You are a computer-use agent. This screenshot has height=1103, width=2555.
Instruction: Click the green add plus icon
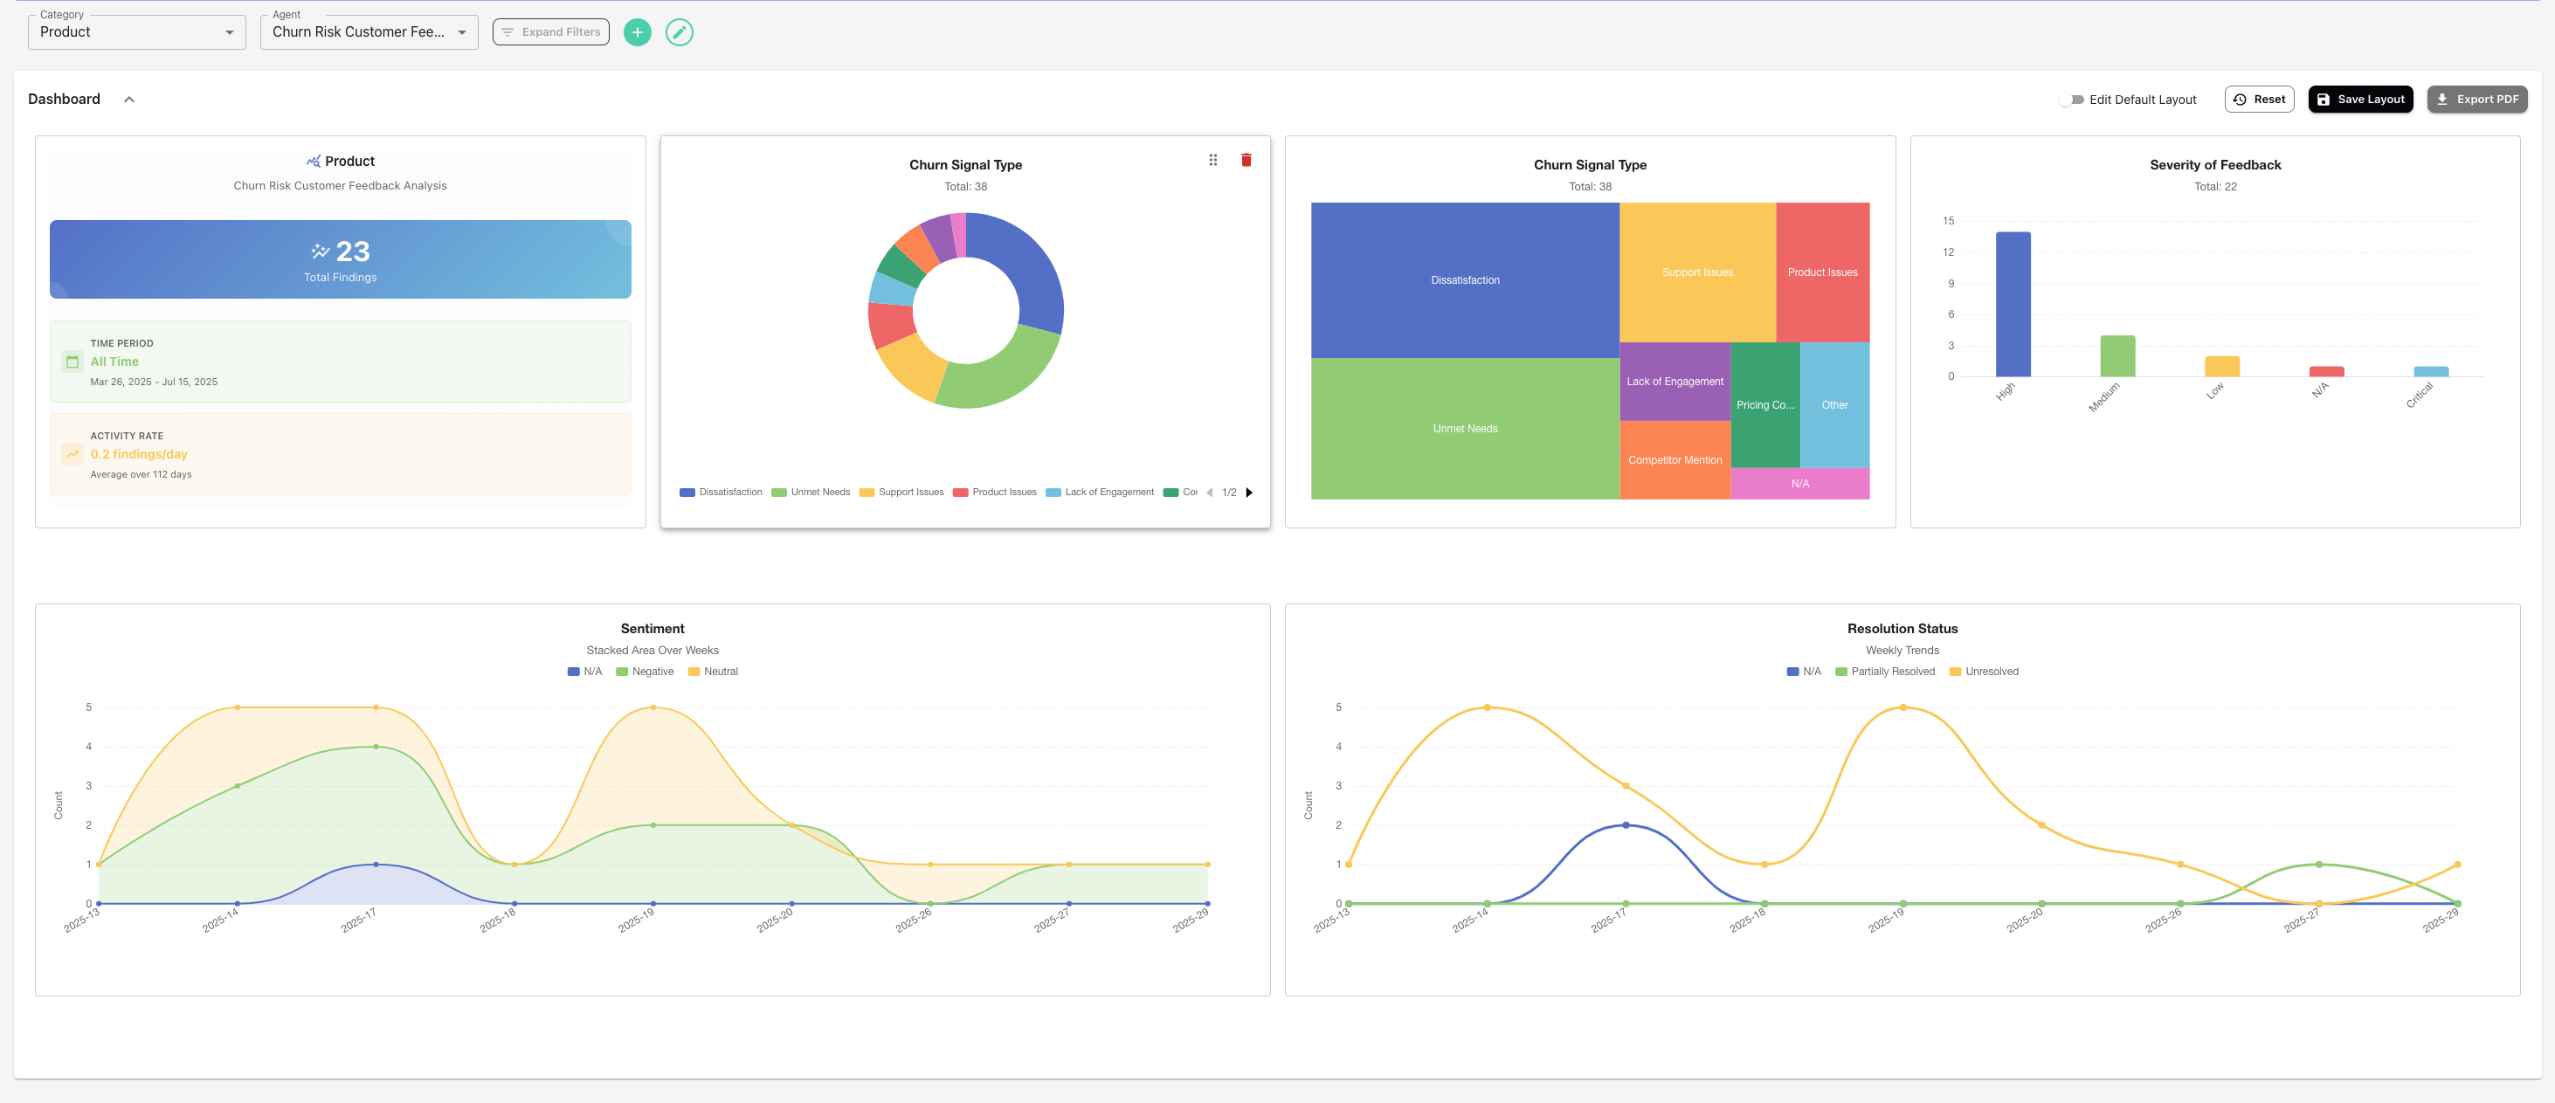point(637,31)
